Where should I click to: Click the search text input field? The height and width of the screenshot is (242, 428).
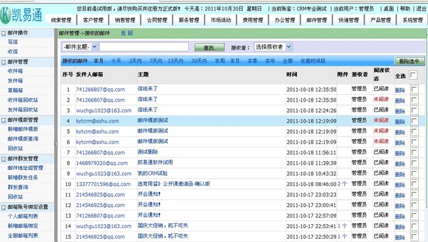144,47
